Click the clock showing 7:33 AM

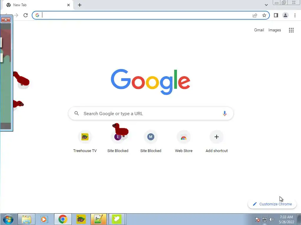coord(286,219)
